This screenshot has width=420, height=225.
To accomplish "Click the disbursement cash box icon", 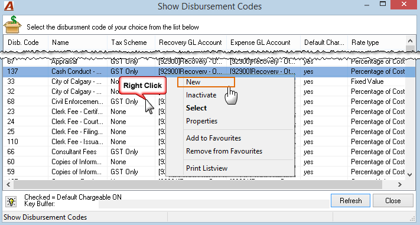I will 12,25.
